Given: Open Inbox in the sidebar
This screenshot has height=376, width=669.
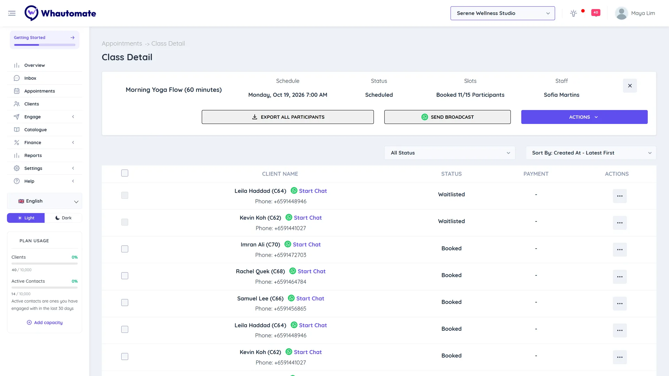Looking at the screenshot, I should pos(45,78).
